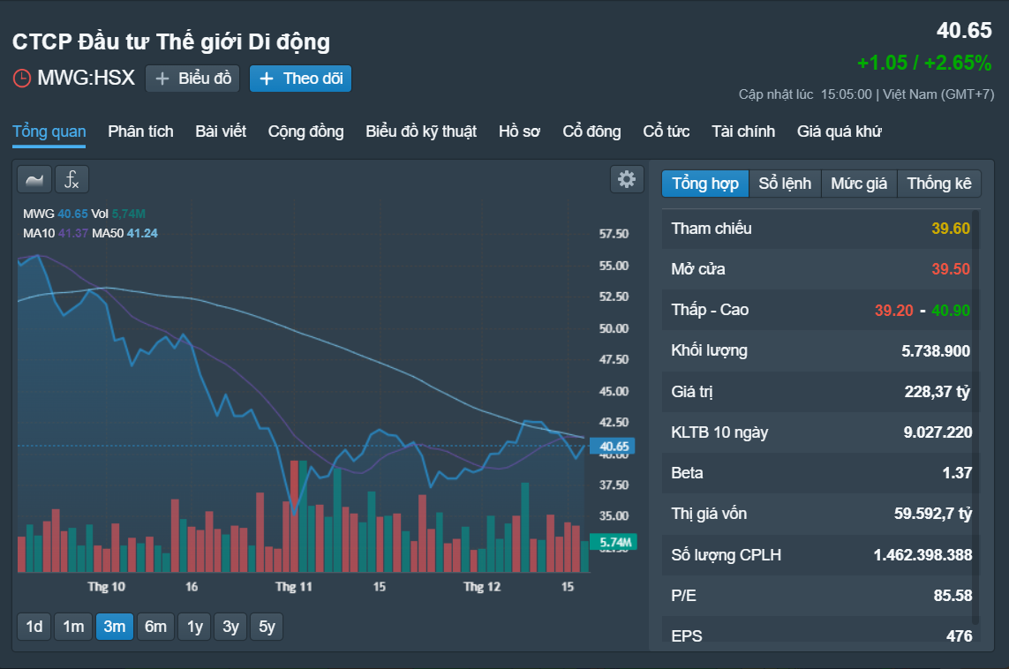Set chart range to 1y
1009x669 pixels.
(x=195, y=627)
